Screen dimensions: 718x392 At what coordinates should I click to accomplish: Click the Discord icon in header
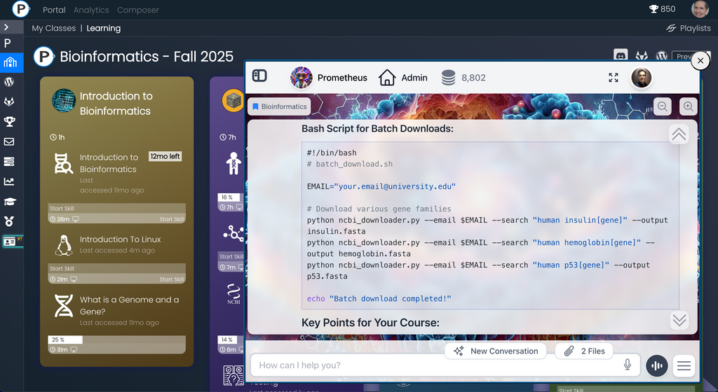(x=620, y=56)
